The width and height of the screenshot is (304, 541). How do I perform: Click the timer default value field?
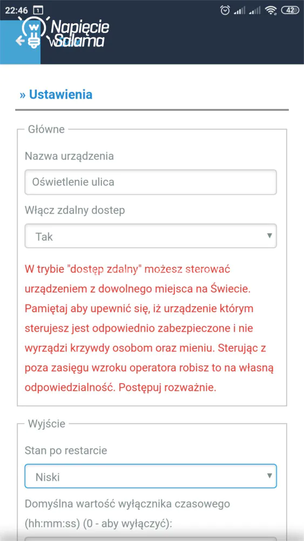pyautogui.click(x=151, y=539)
